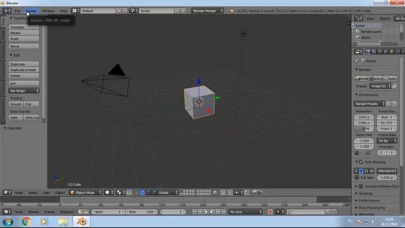Screen dimensions: 405x228
Task: Click the Rotate button
Action: coord(24,33)
